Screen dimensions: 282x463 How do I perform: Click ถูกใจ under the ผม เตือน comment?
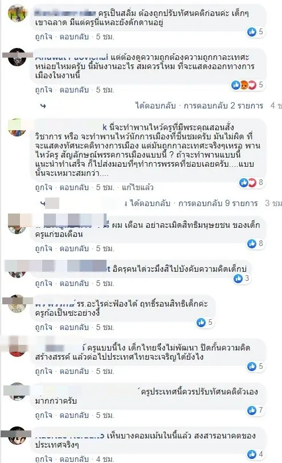[x=44, y=248]
